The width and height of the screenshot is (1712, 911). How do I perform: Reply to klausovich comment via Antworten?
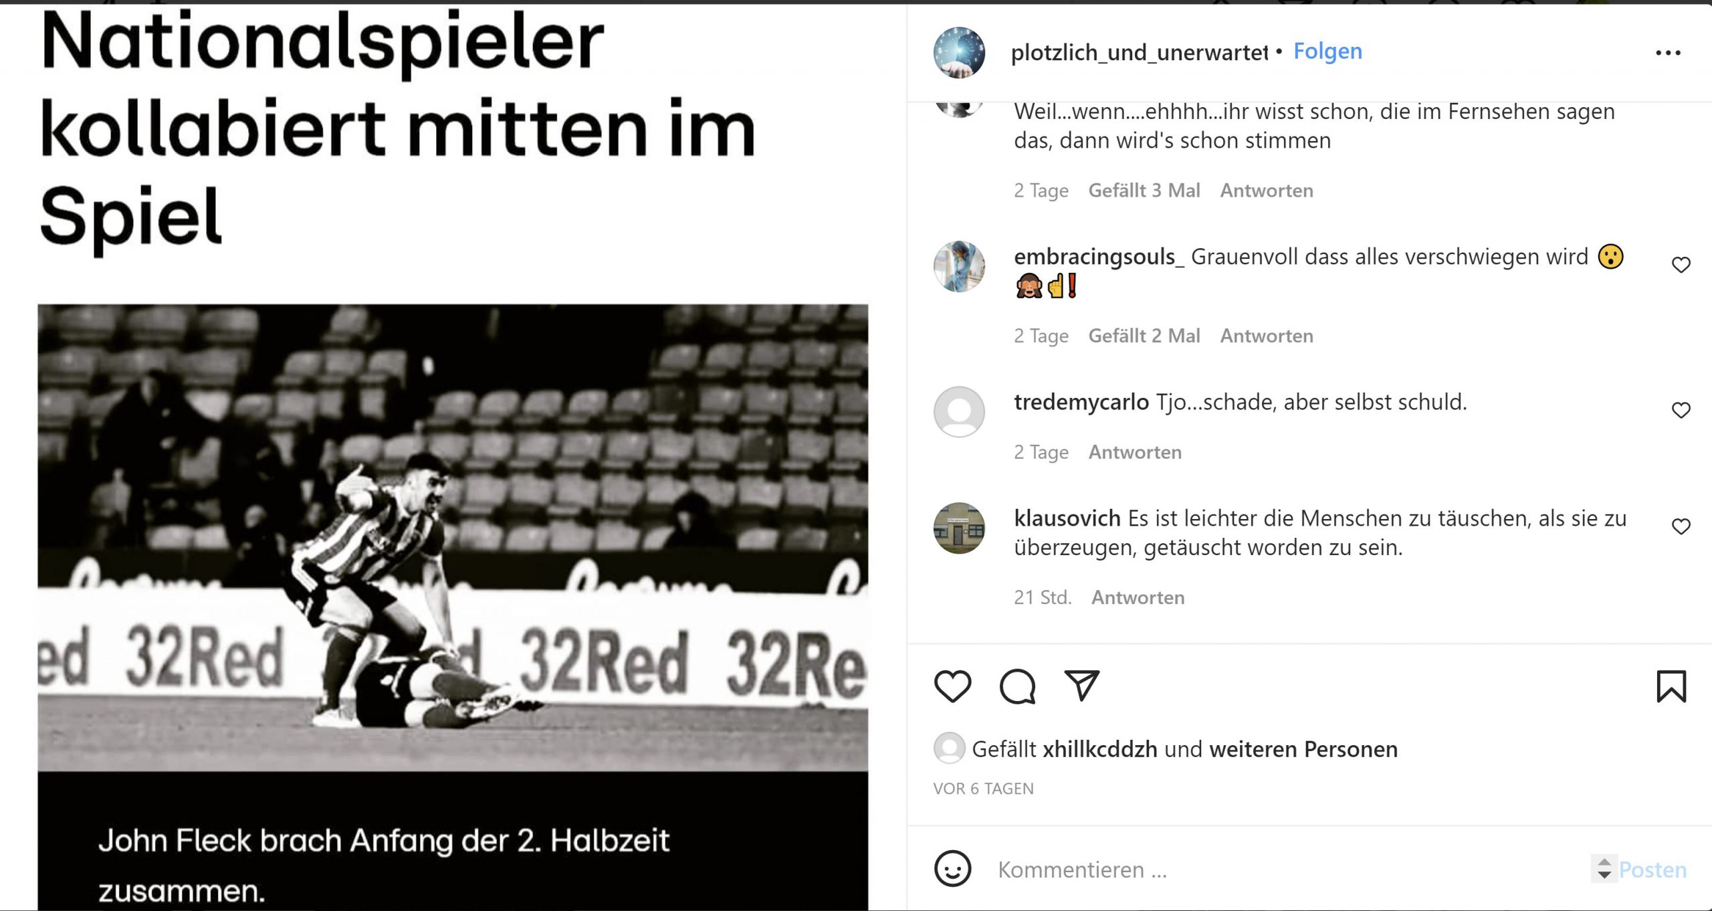pos(1138,597)
